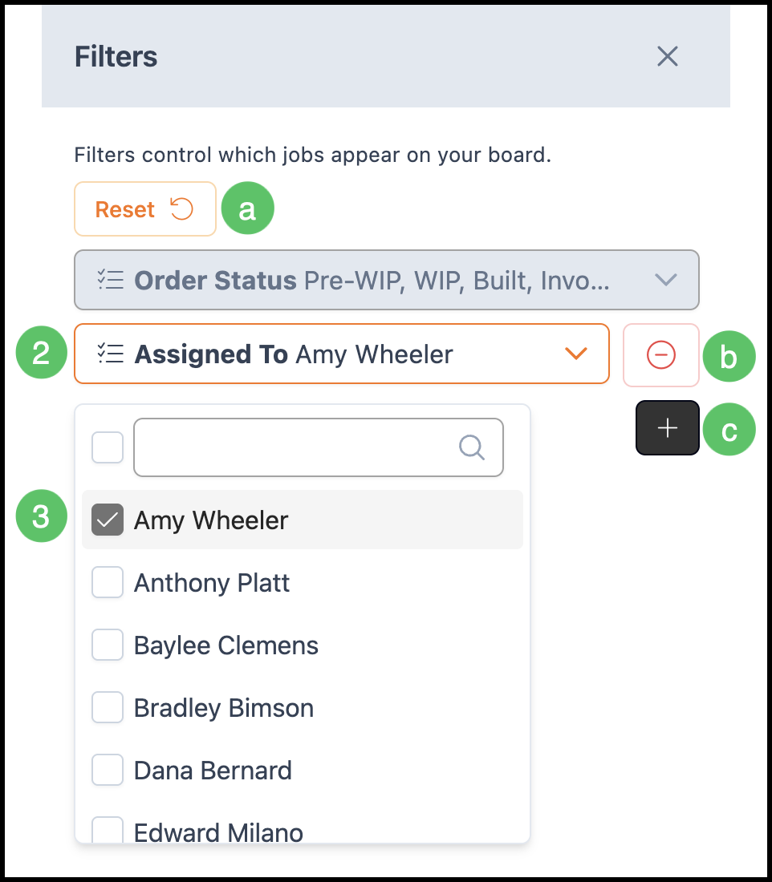Click the circular arrow icon in Reset
Screen dimensions: 772x882
(x=182, y=209)
